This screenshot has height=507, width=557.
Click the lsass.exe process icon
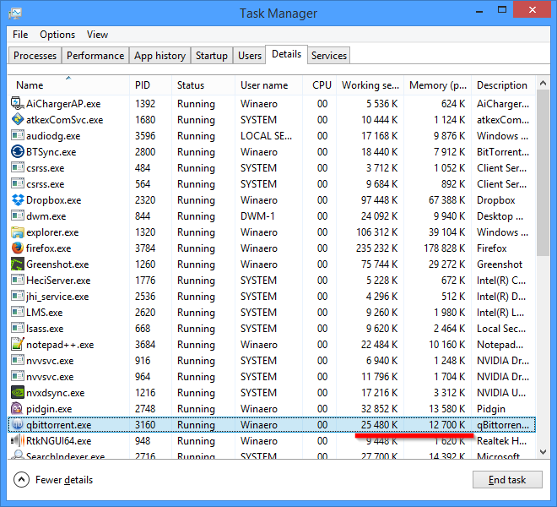(x=18, y=328)
